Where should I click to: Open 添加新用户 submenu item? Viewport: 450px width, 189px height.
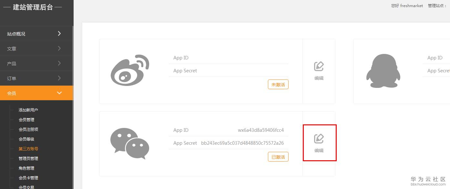click(x=28, y=110)
